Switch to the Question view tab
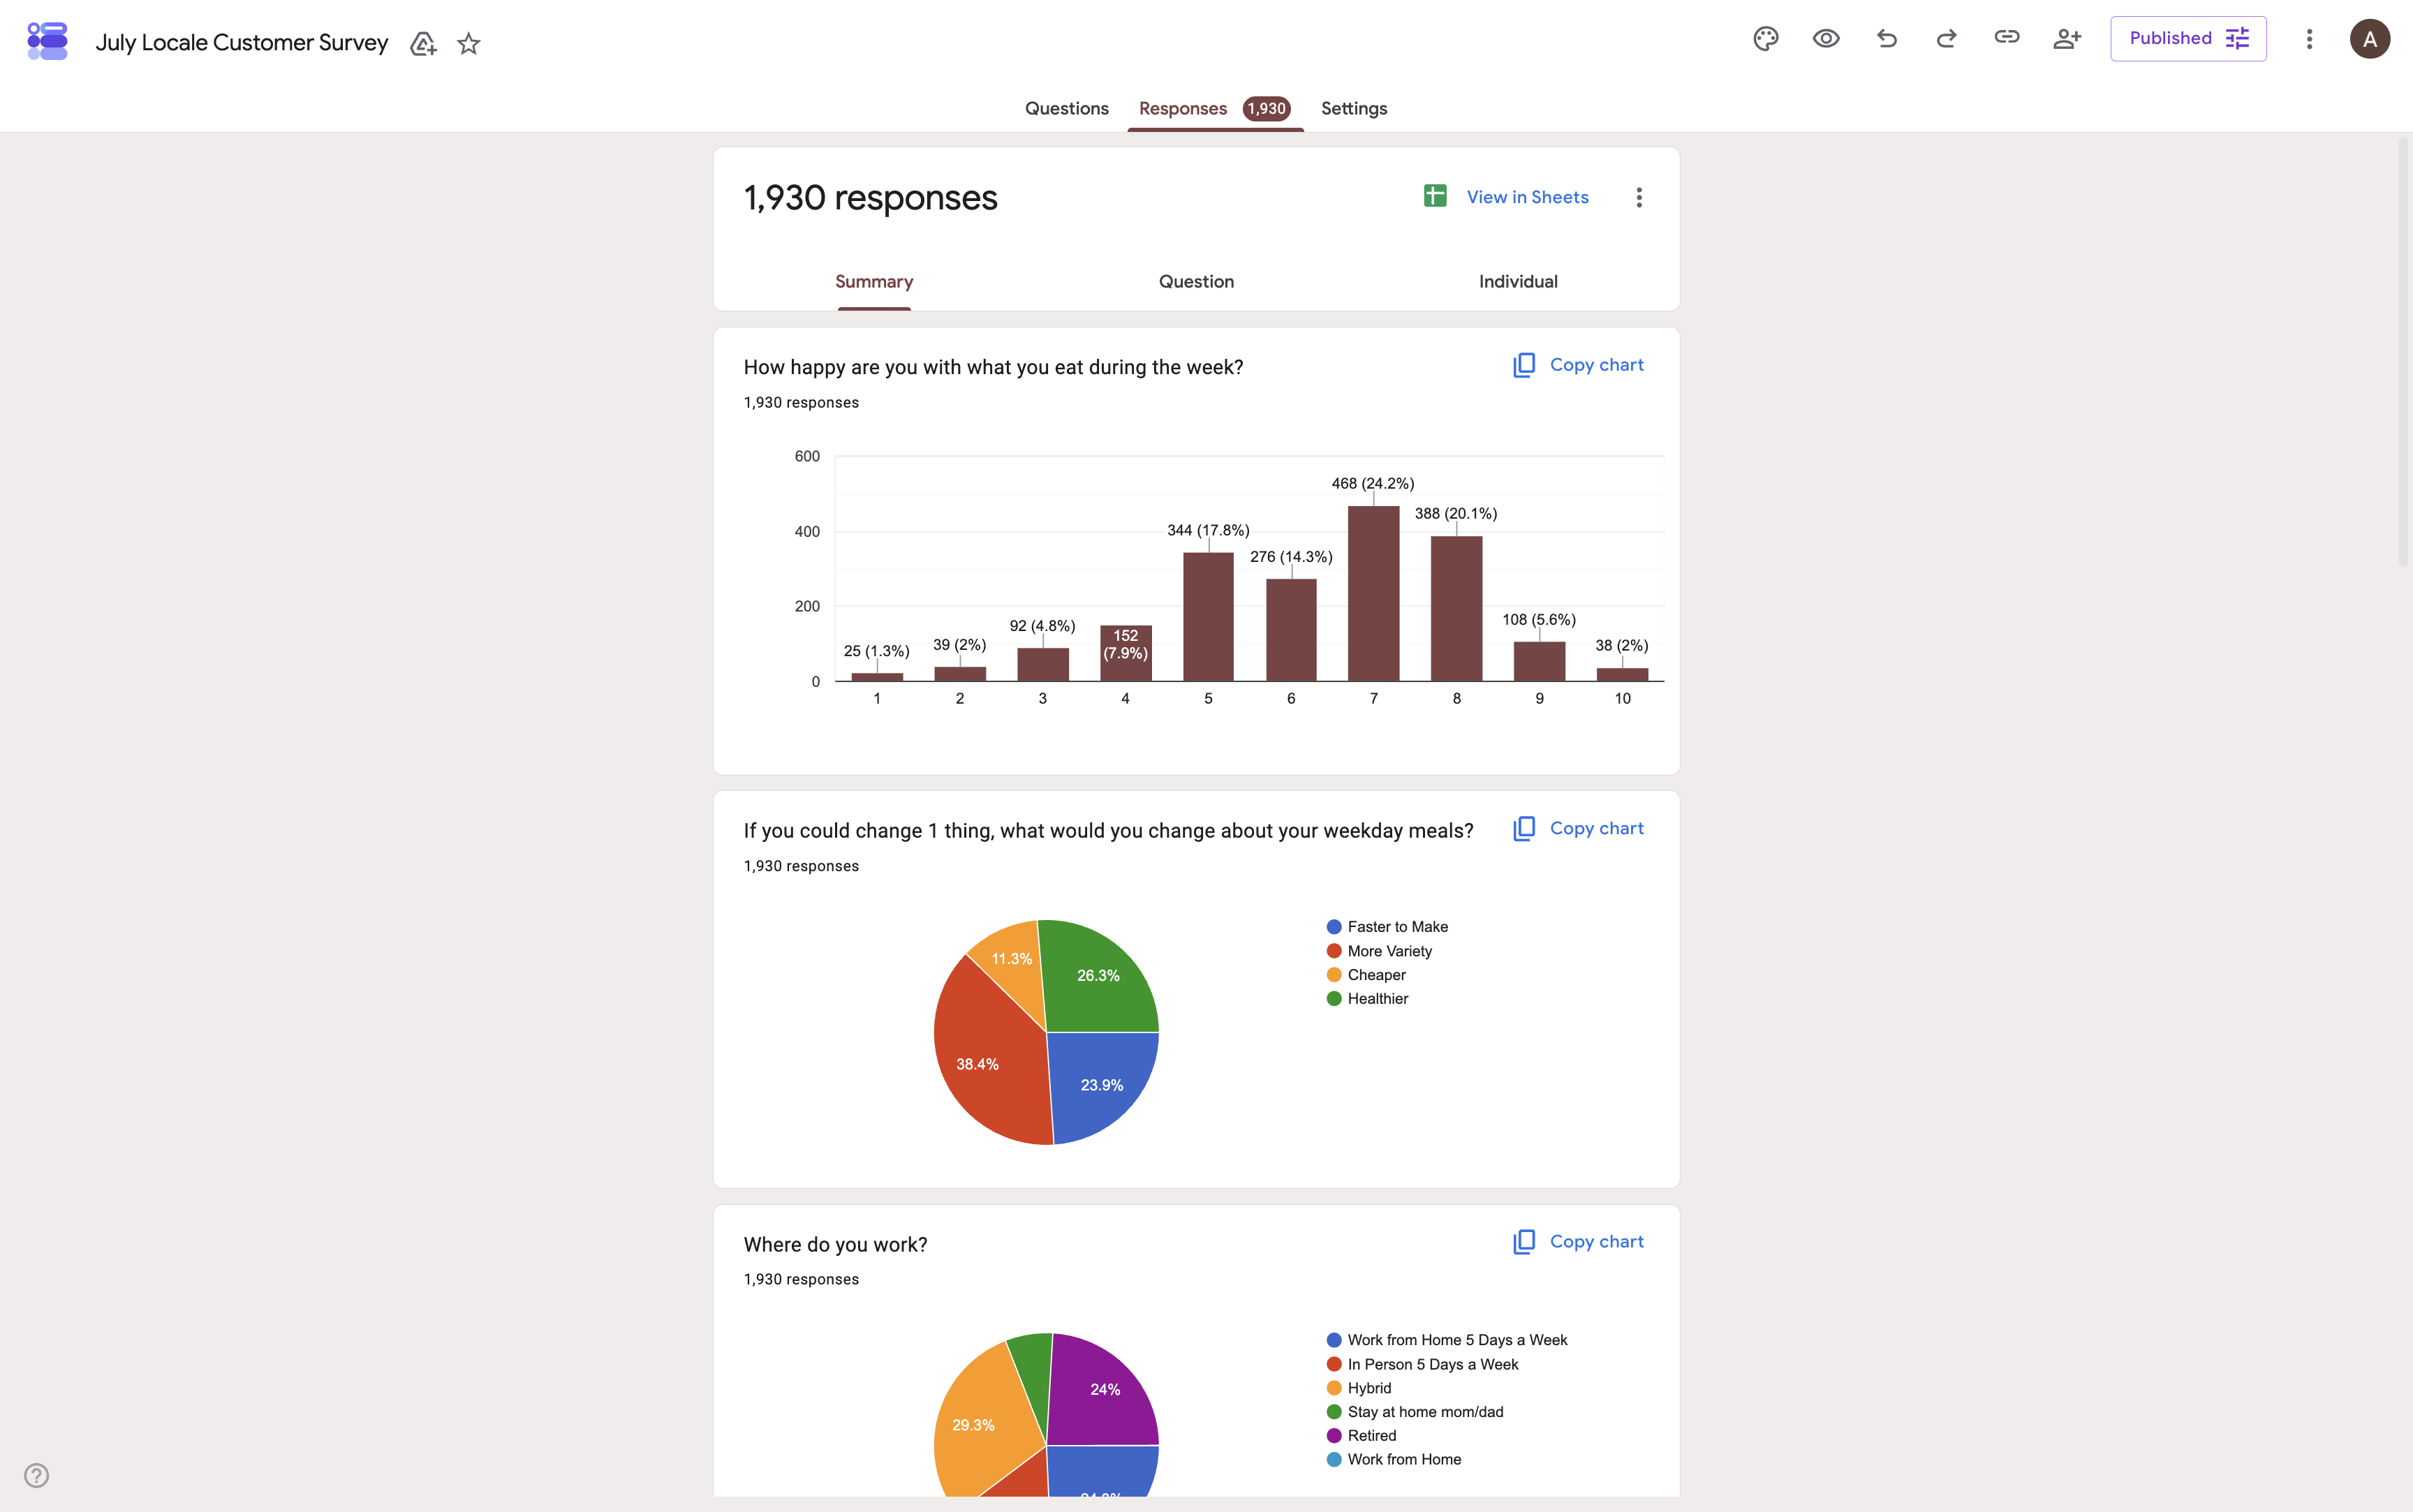The width and height of the screenshot is (2413, 1512). point(1196,282)
